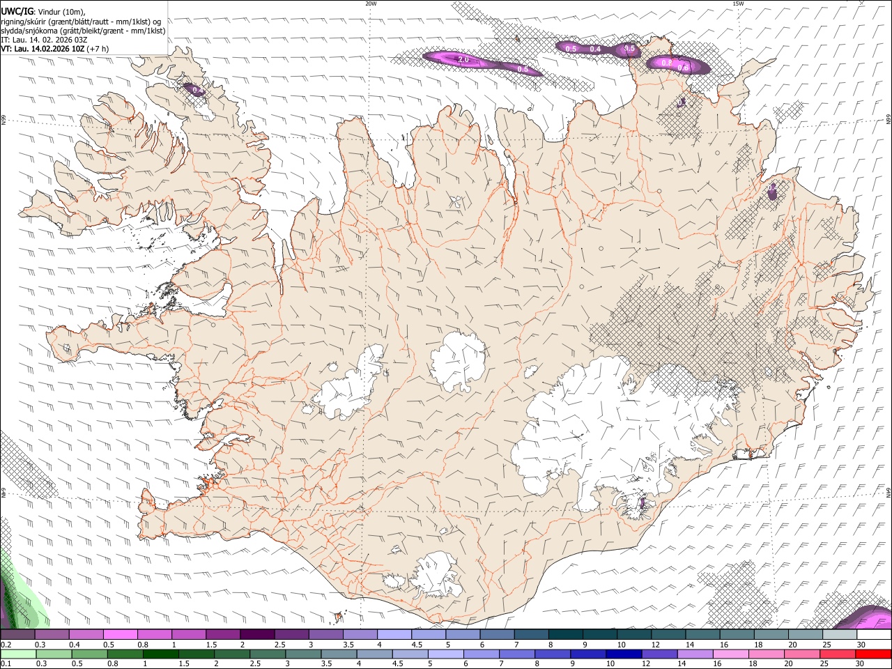
Task: Select snow legend swatch between 1 and 1.5
Action: [x=189, y=634]
